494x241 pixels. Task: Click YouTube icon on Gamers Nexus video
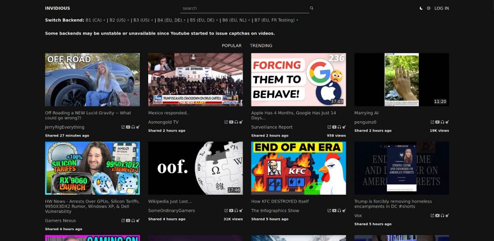tap(128, 221)
